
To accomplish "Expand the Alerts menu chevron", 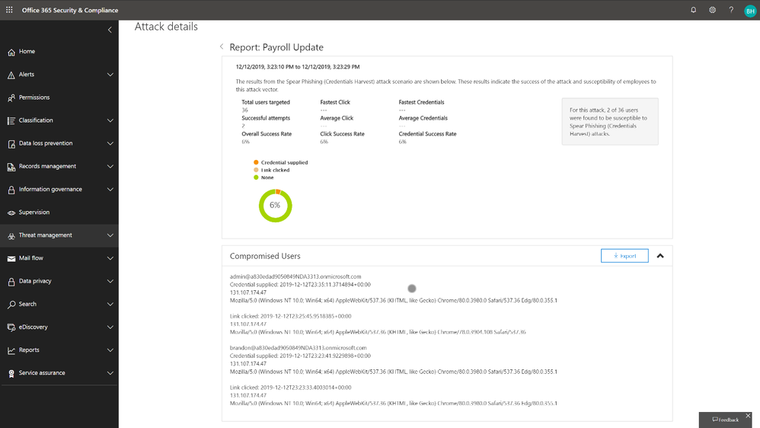I will [110, 75].
